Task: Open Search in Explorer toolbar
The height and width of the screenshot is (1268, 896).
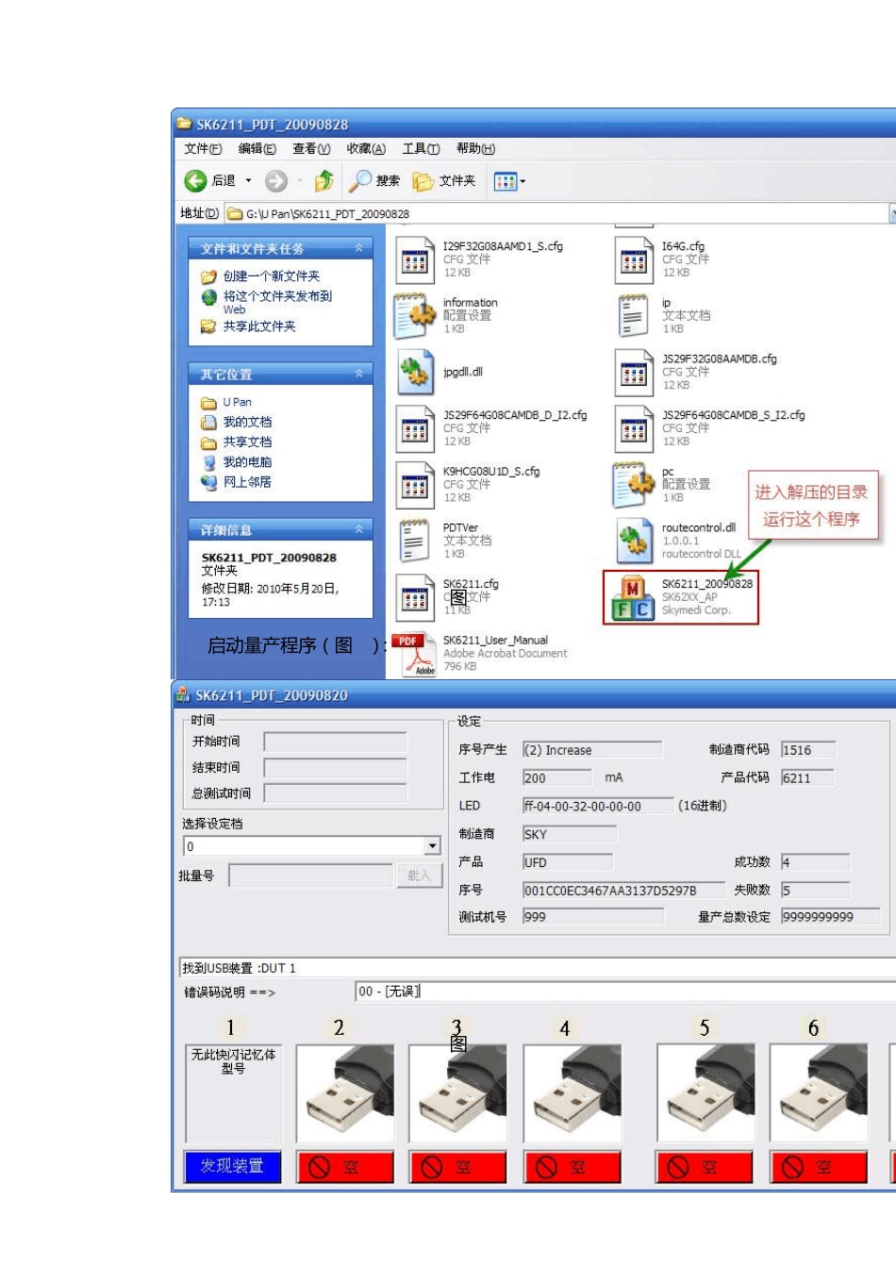Action: point(375,180)
